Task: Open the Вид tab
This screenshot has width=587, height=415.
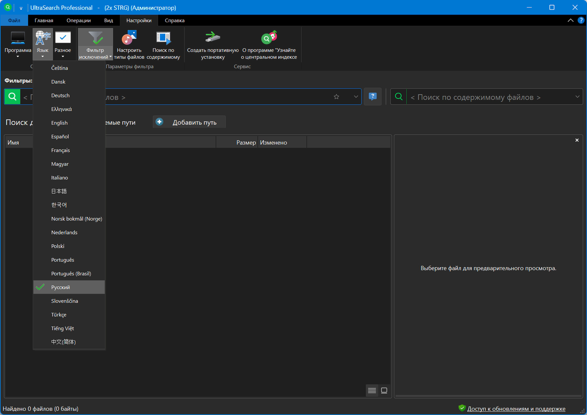Action: [x=108, y=20]
